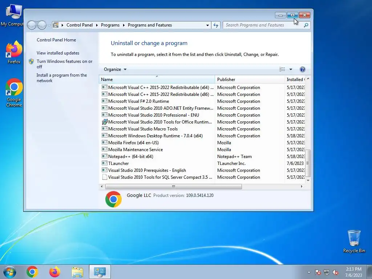Open the Organize dropdown menu
The height and width of the screenshot is (279, 372).
click(x=115, y=69)
